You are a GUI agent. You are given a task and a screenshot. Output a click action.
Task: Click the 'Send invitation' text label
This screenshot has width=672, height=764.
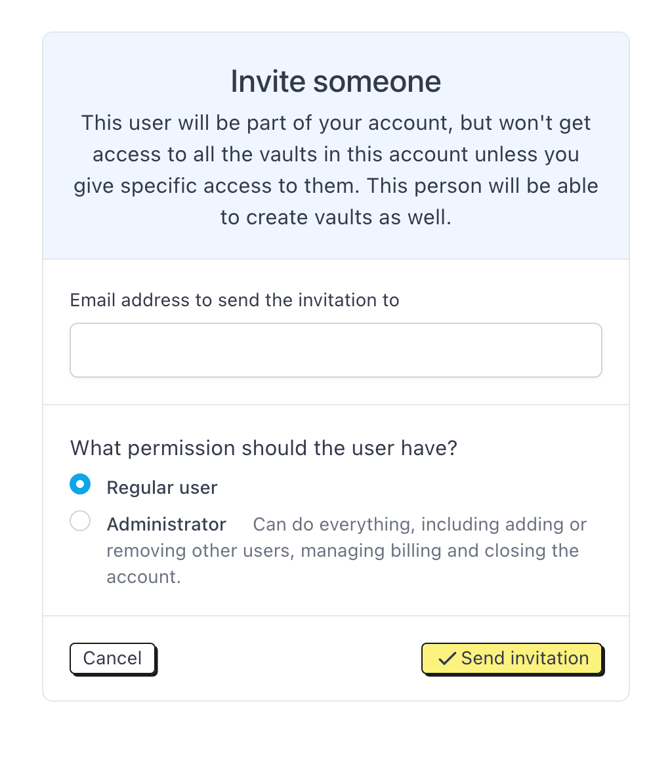525,658
